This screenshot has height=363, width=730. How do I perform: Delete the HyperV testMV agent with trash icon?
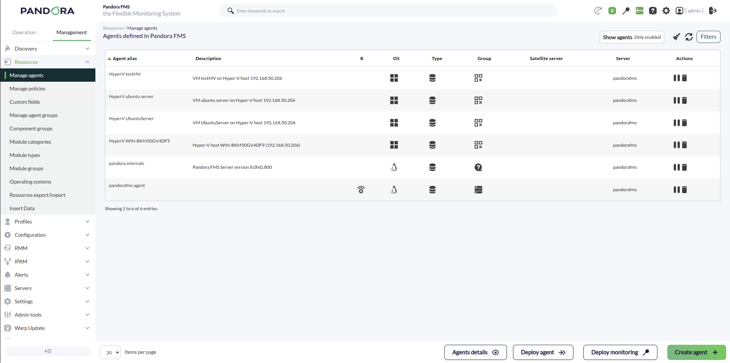coord(684,78)
